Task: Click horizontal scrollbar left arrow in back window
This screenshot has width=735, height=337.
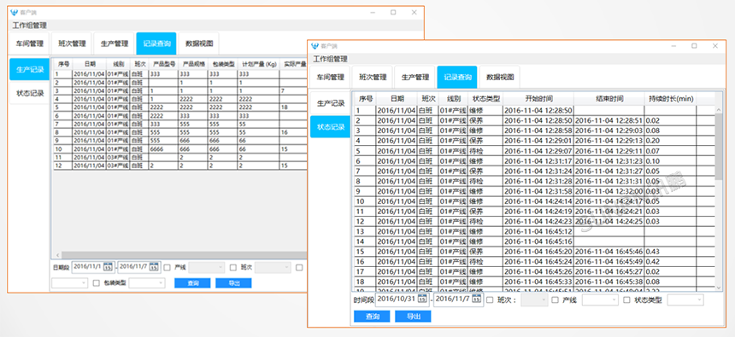Action: point(57,255)
